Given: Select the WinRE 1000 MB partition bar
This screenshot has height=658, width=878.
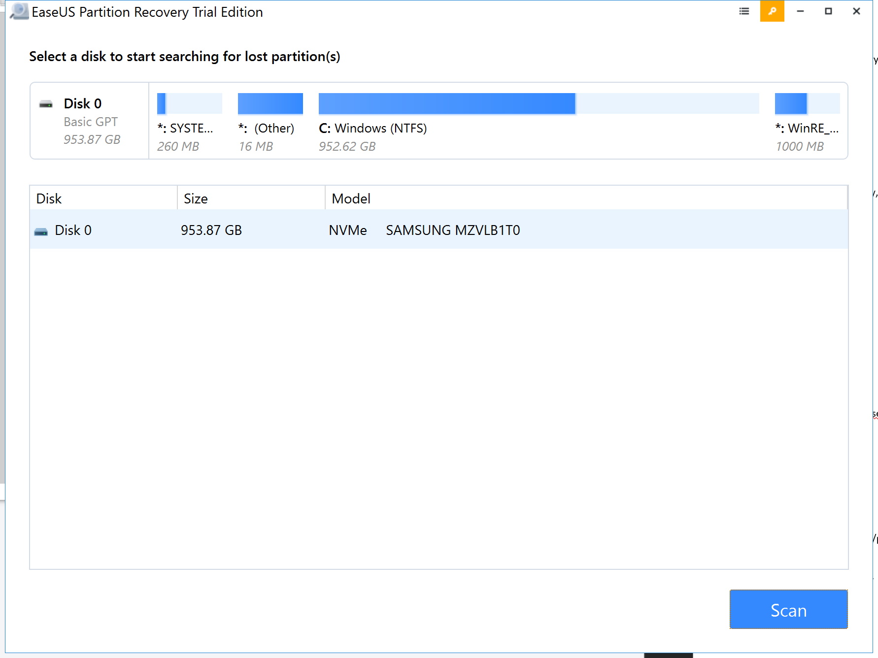Looking at the screenshot, I should [x=808, y=103].
